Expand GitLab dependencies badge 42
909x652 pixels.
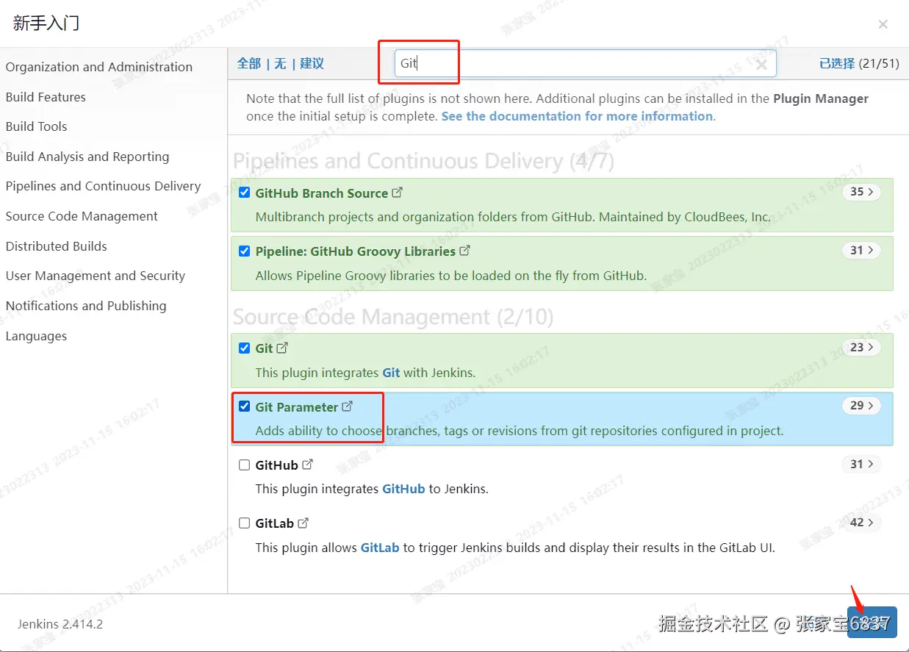coord(861,522)
